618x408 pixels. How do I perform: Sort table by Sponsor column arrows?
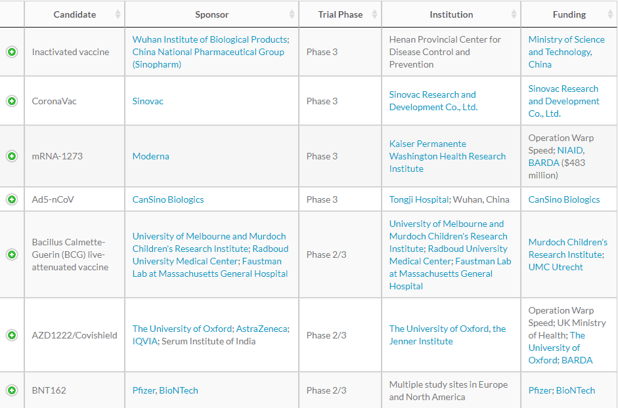point(292,14)
